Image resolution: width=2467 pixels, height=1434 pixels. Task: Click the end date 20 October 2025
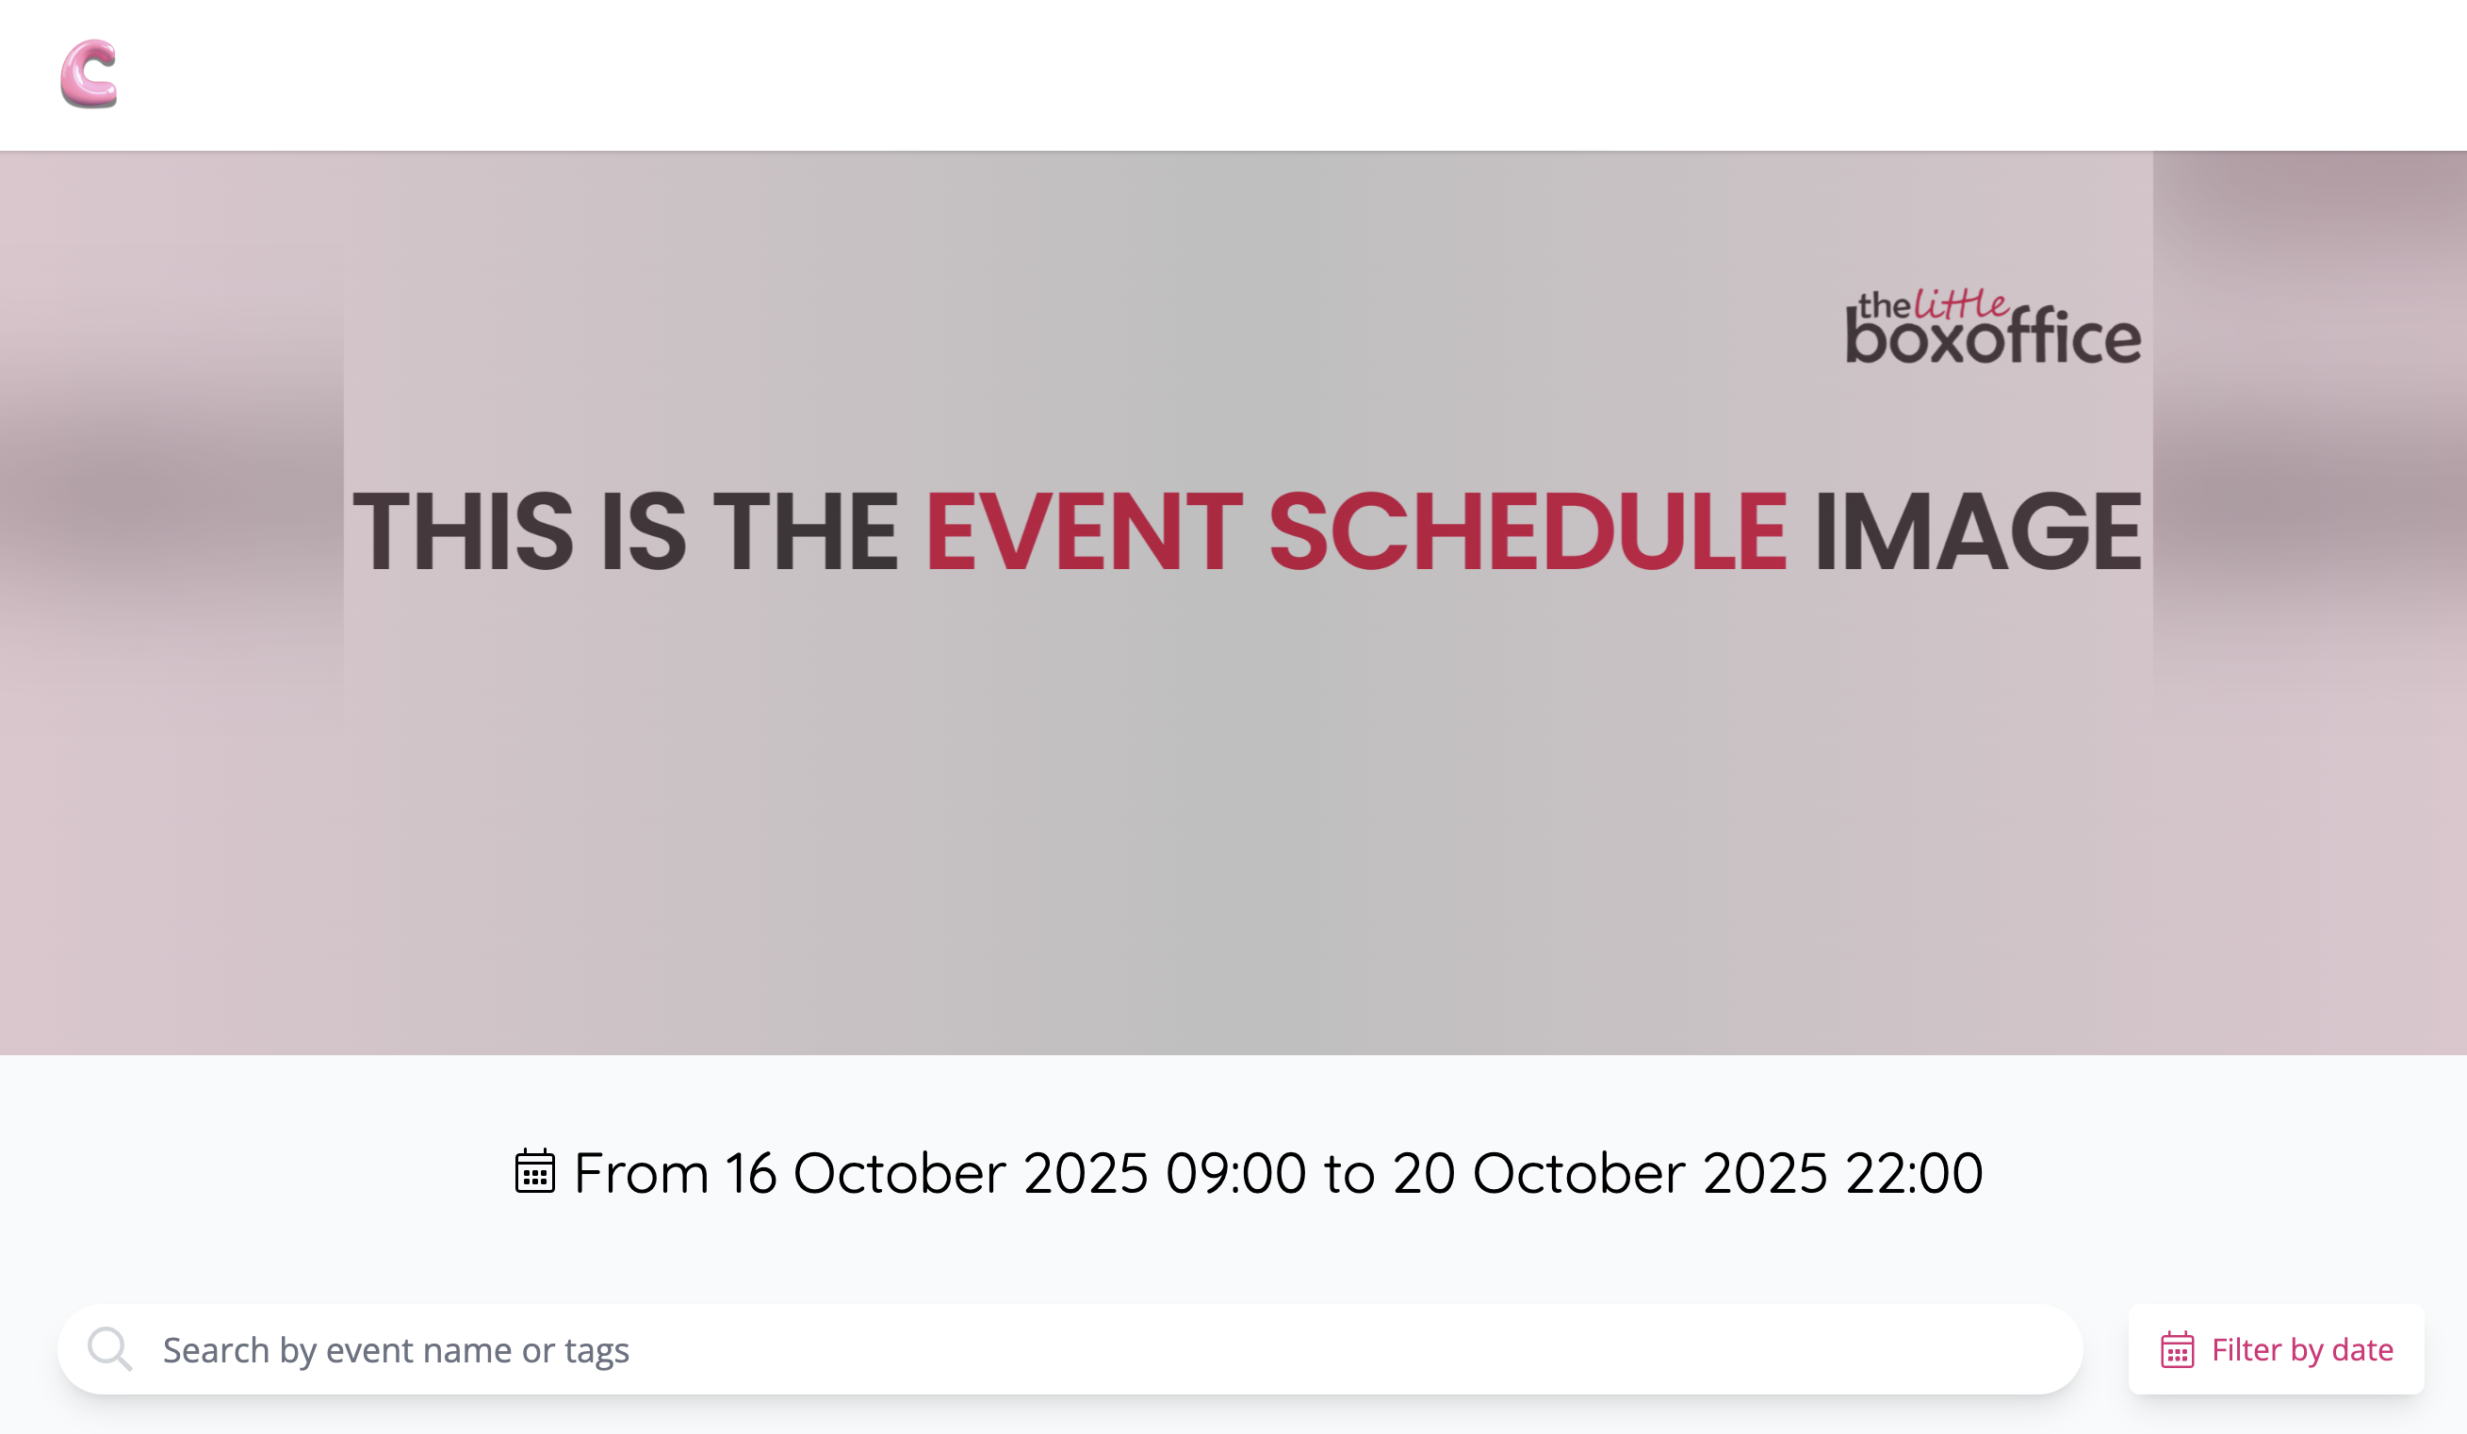tap(1609, 1173)
